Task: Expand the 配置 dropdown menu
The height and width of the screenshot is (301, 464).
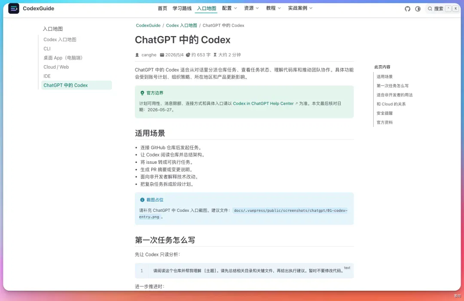Action: click(x=229, y=8)
